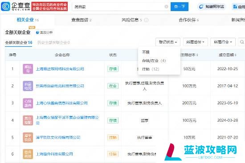Clear the search field with the X icon

coord(167,7)
